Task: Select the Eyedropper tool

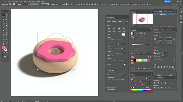Action: (x=3, y=37)
